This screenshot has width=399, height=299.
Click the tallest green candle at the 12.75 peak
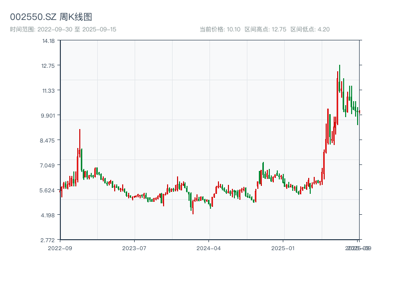[340, 79]
